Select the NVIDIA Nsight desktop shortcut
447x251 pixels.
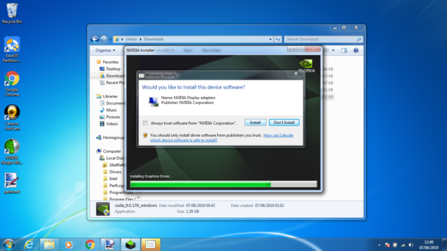pos(12,151)
